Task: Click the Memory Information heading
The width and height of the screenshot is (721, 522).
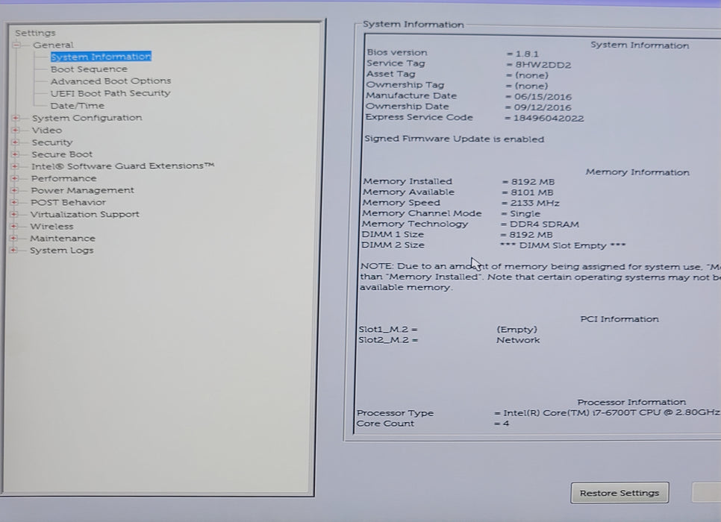Action: point(637,172)
